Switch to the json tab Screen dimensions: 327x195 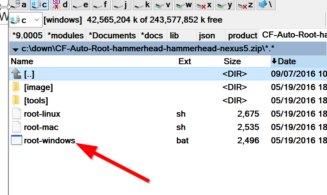(x=207, y=36)
